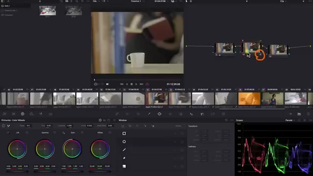Open the Timeline 1 dropdown
This screenshot has width=313, height=176.
[x=138, y=1]
